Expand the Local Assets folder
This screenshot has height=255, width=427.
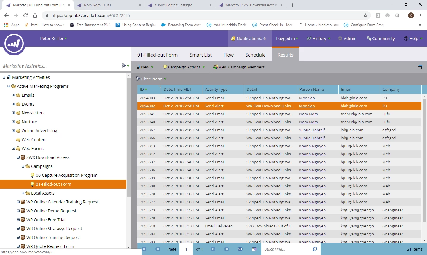coord(23,193)
